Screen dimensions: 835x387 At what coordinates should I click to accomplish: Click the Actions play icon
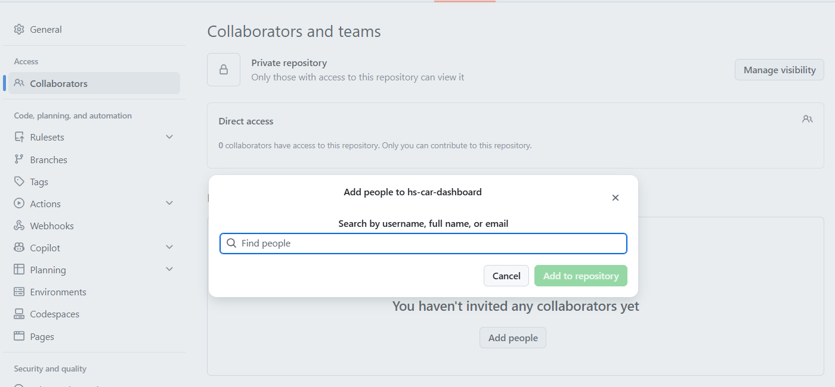[x=19, y=204]
